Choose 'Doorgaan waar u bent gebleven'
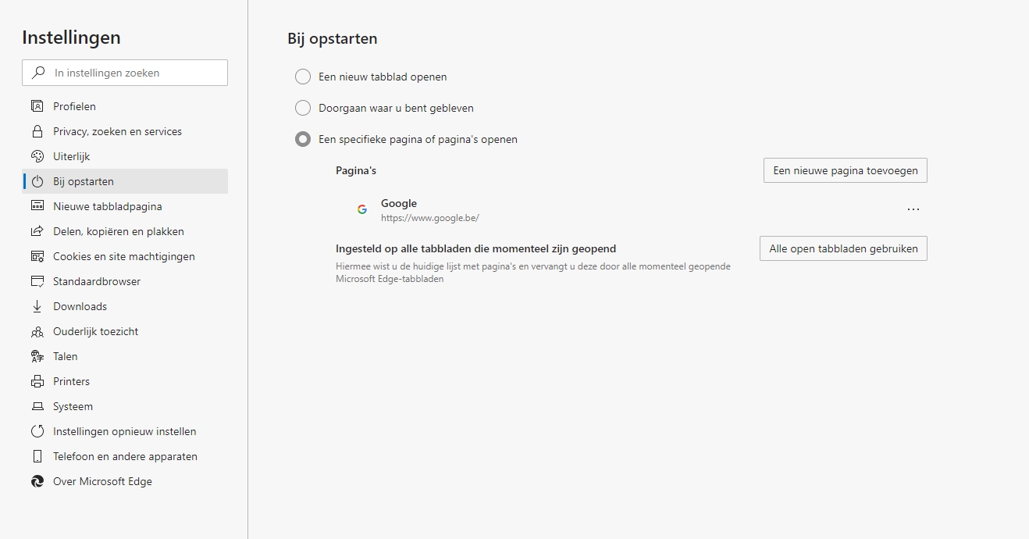The width and height of the screenshot is (1029, 539). [x=303, y=108]
